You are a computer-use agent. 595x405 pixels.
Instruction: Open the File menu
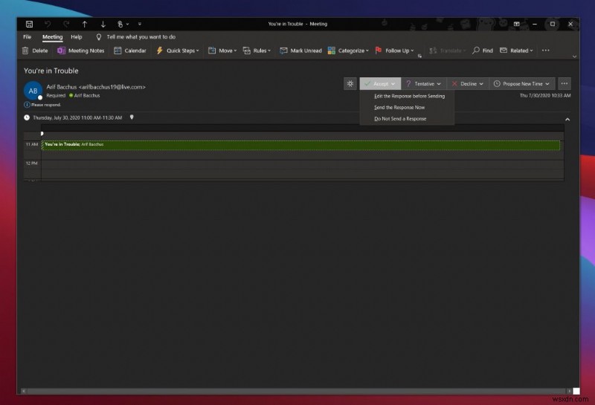pos(27,36)
